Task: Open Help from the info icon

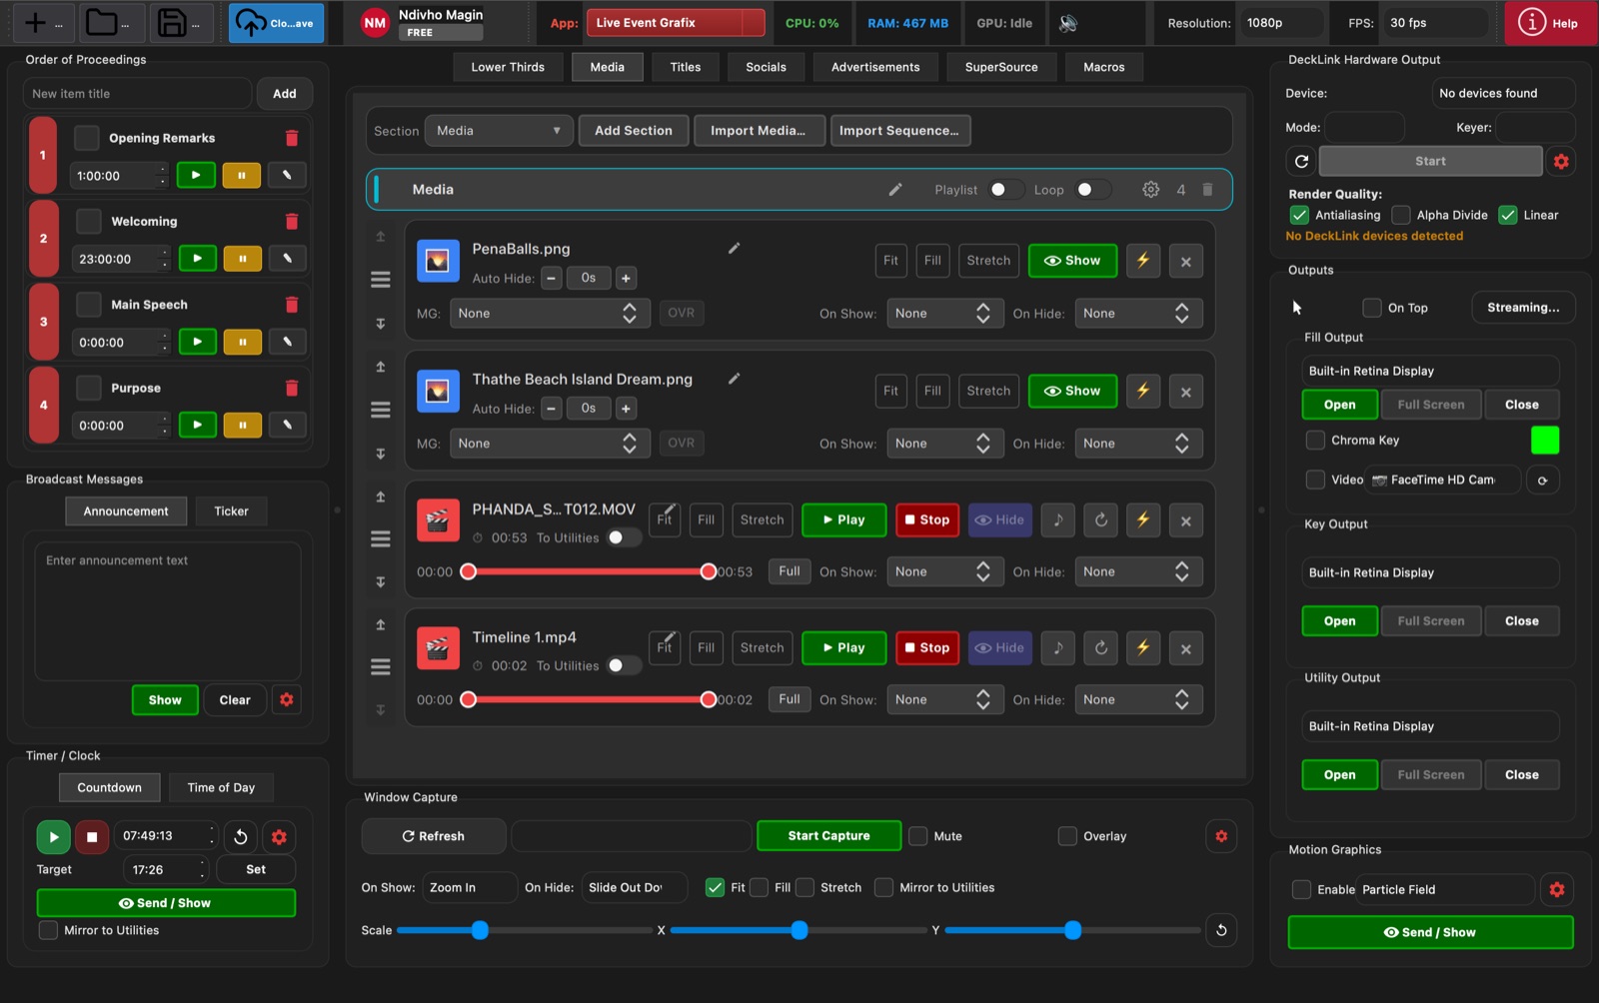Action: coord(1549,23)
